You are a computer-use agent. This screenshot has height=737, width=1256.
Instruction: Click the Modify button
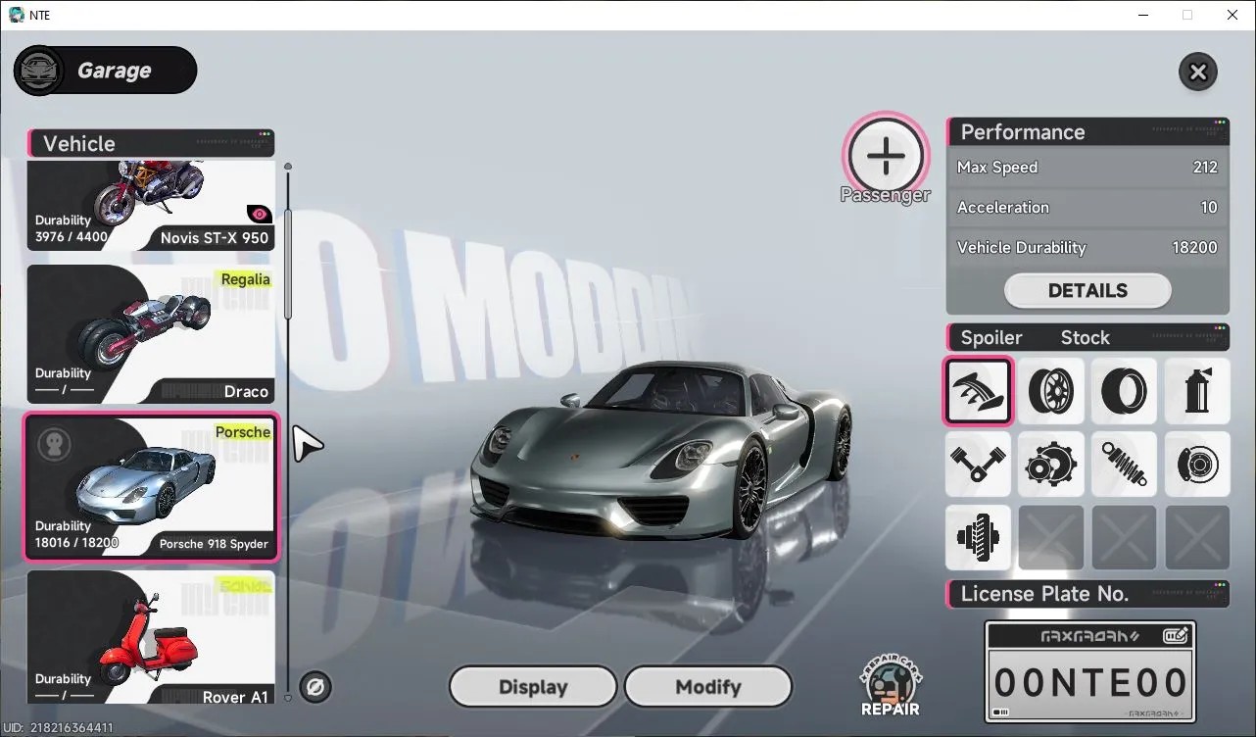pyautogui.click(x=708, y=687)
